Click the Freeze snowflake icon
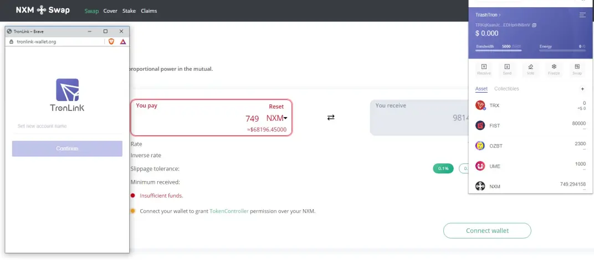This screenshot has height=260, width=594. (x=554, y=67)
